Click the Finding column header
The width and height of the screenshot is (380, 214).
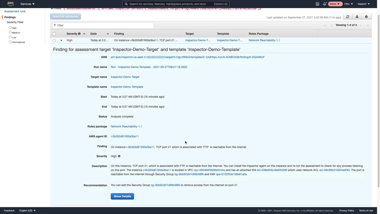click(x=119, y=34)
